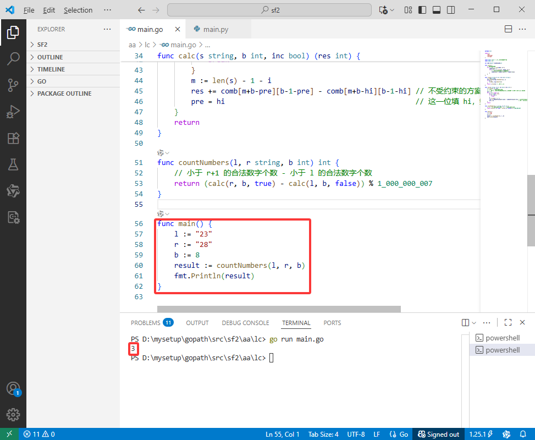Open the Testing flask view

click(x=13, y=164)
